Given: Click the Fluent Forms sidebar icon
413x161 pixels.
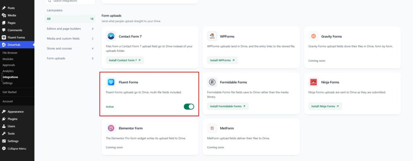Looking at the screenshot, I should point(4,37).
